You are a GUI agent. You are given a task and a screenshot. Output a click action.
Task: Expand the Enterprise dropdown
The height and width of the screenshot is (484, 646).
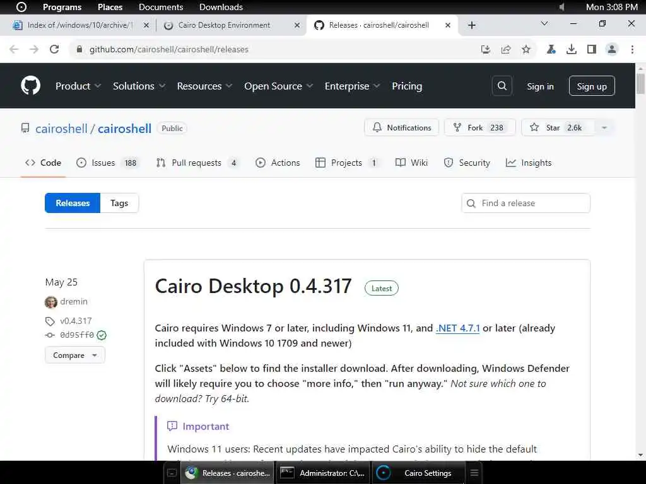pyautogui.click(x=352, y=86)
